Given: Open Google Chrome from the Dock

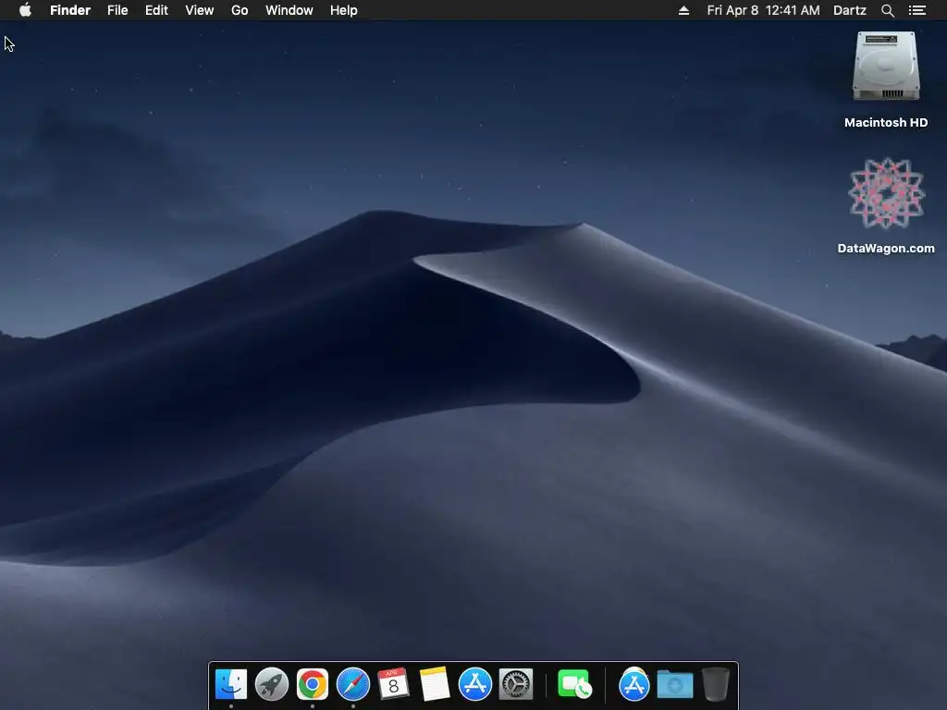Looking at the screenshot, I should point(313,685).
